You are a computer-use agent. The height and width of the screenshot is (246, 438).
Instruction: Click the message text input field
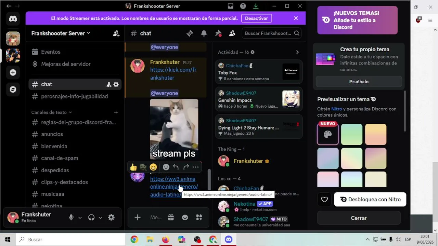[x=156, y=217]
